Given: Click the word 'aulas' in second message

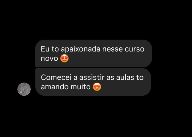Looking at the screenshot, I should (125, 78).
